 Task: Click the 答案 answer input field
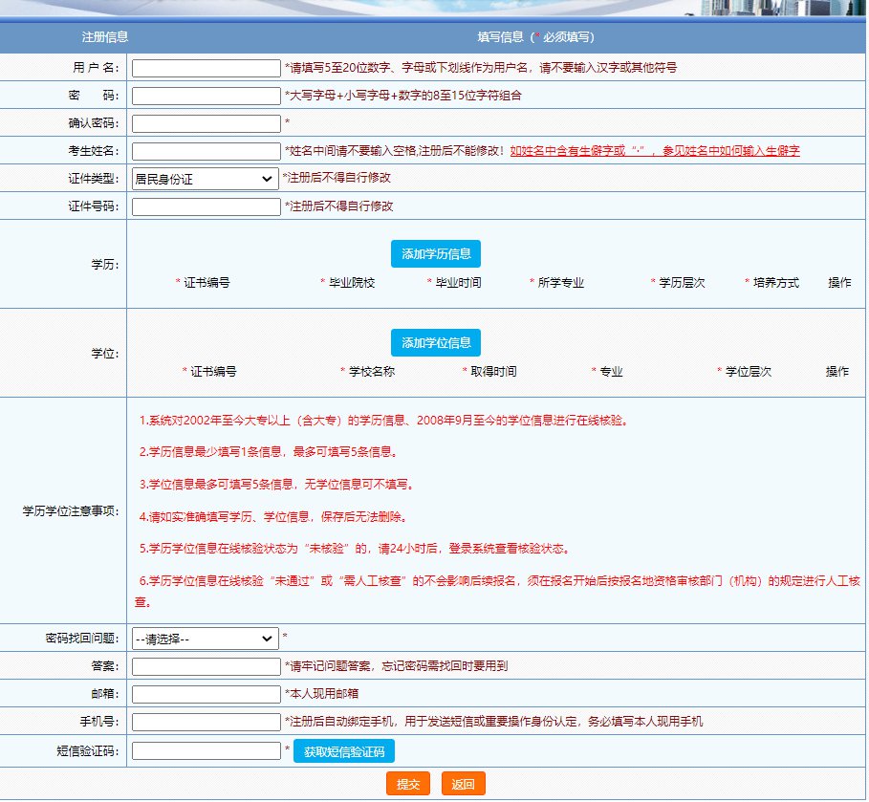coord(206,666)
